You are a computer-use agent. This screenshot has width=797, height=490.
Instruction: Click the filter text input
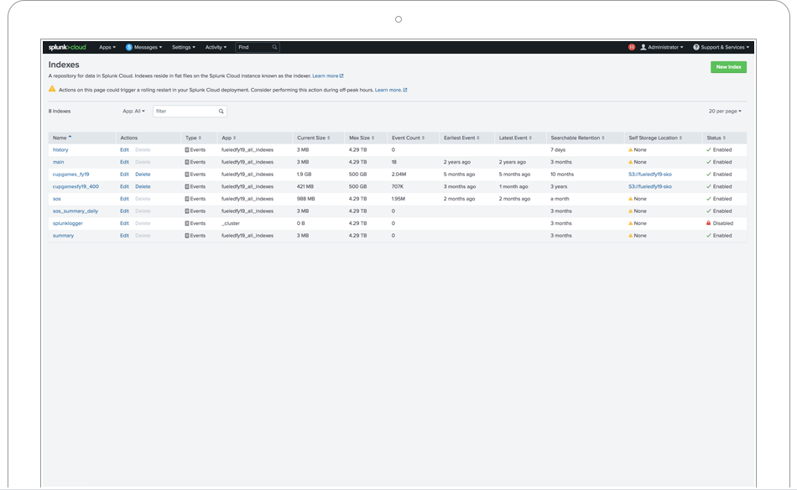click(x=190, y=112)
